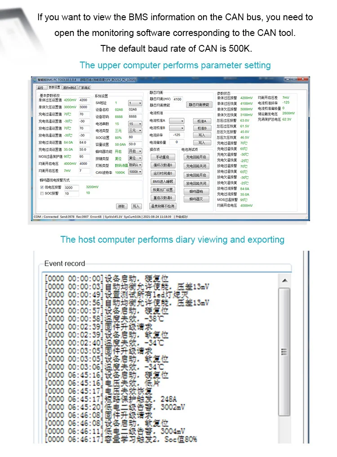Click 'COM : Connected' in status bar
The height and width of the screenshot is (457, 337).
[46, 217]
